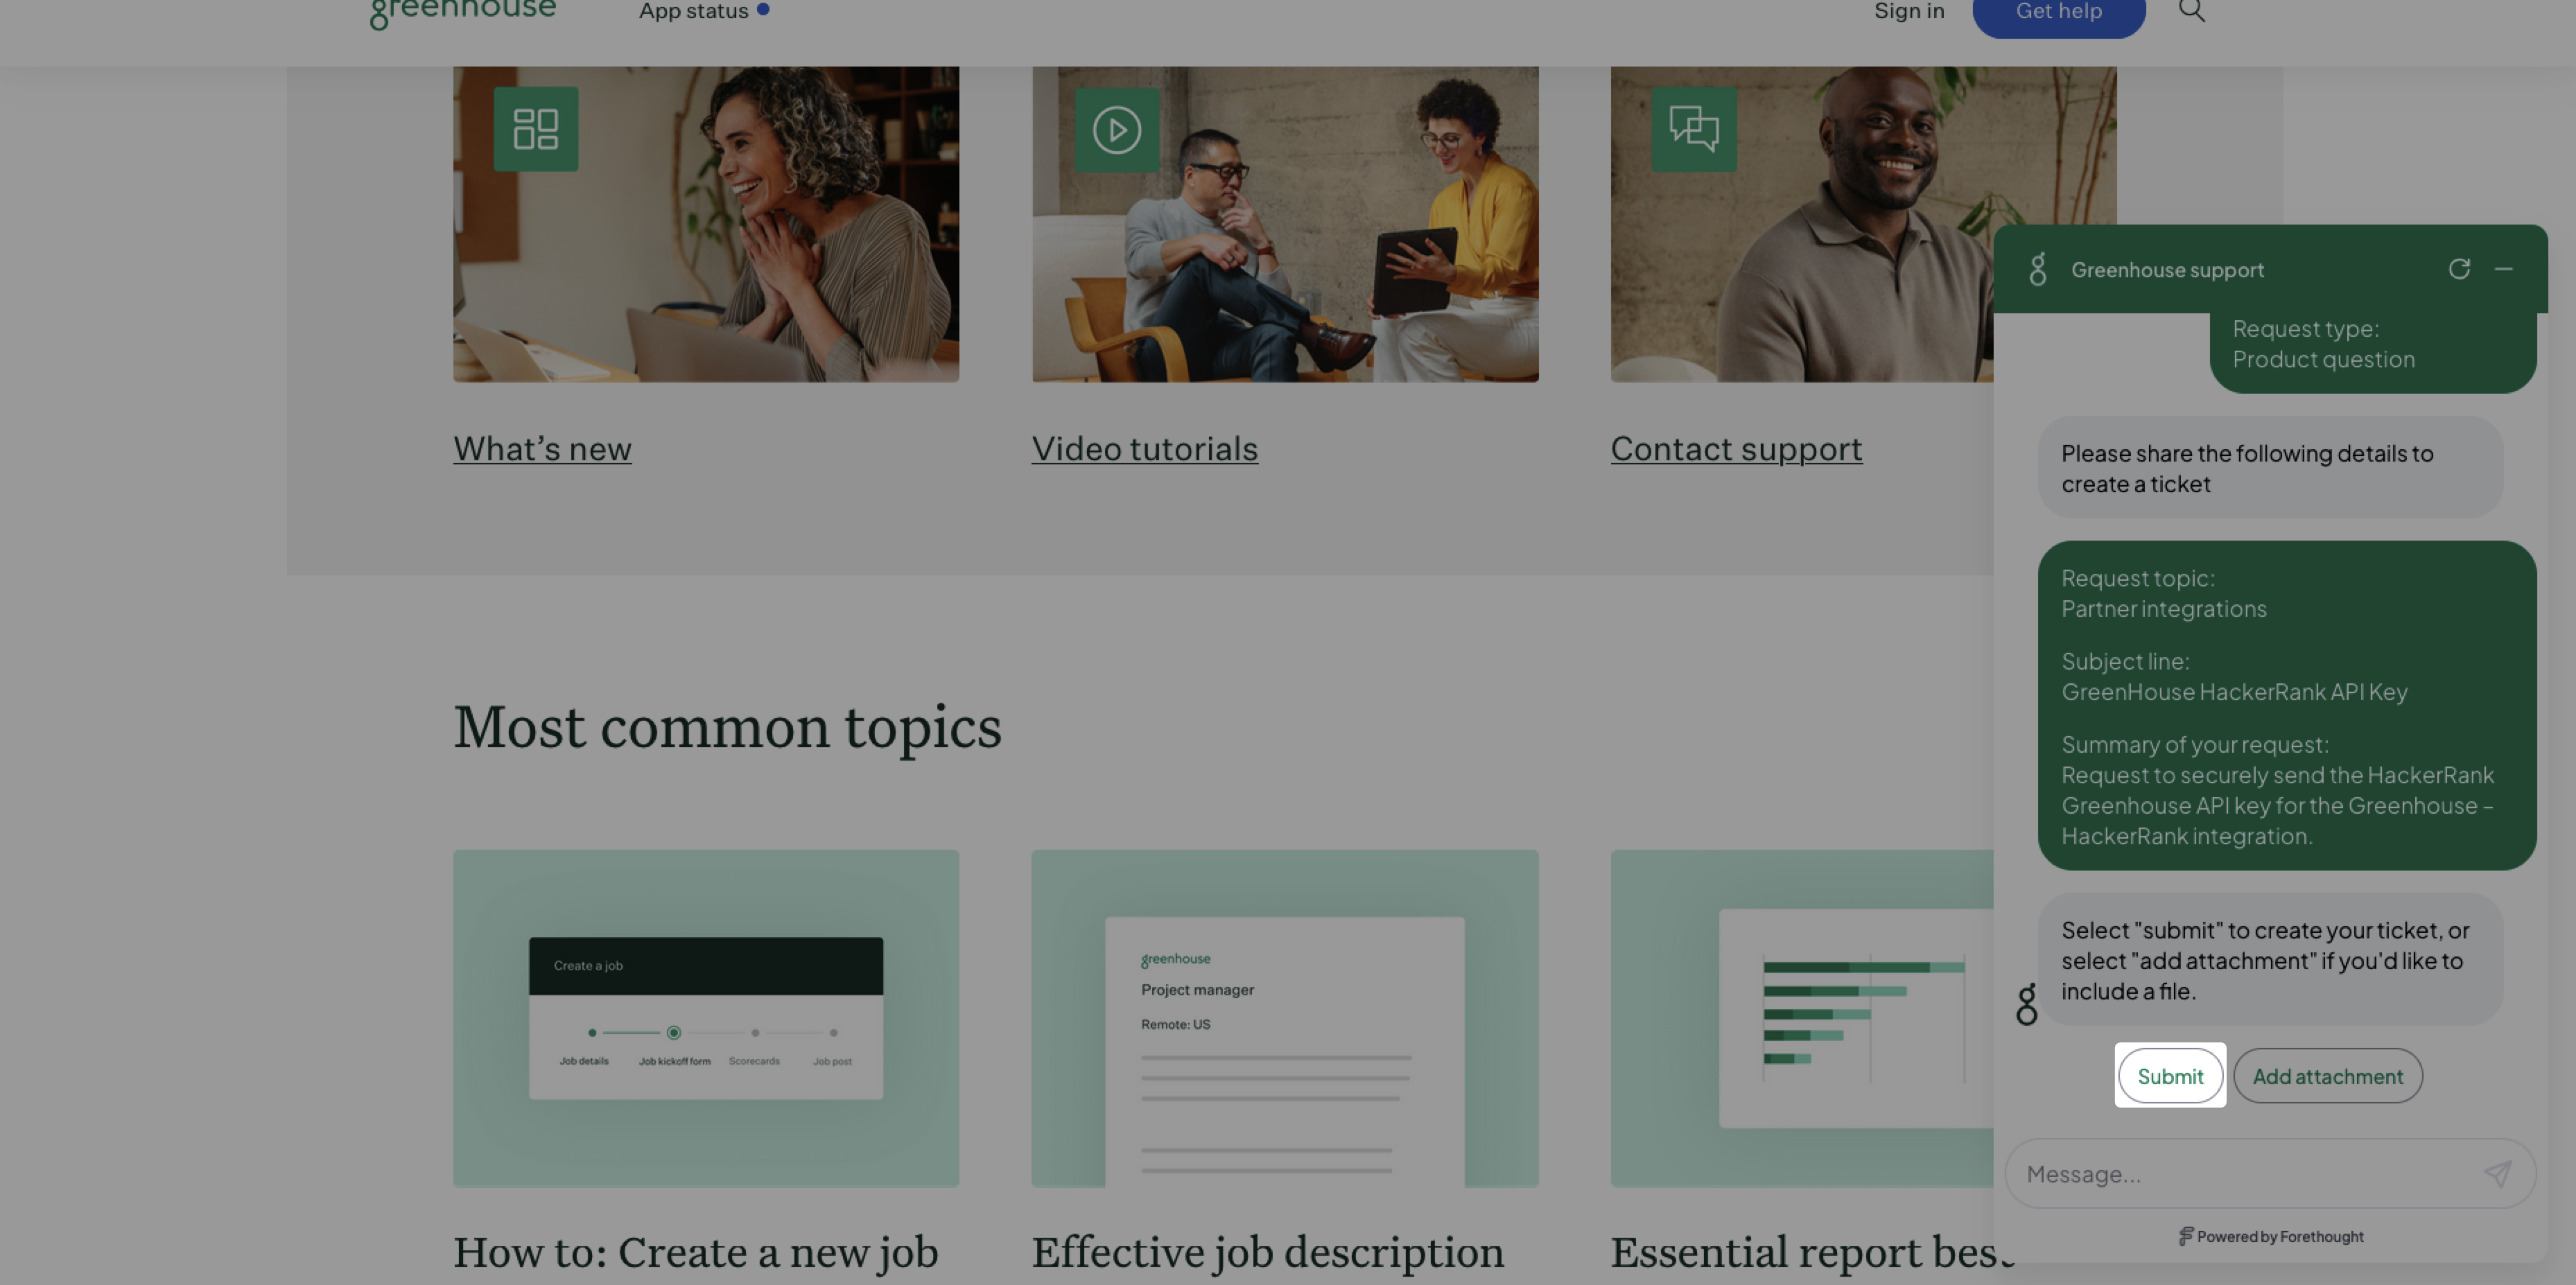
Task: Click the play icon on Video tutorials card
Action: coord(1116,130)
